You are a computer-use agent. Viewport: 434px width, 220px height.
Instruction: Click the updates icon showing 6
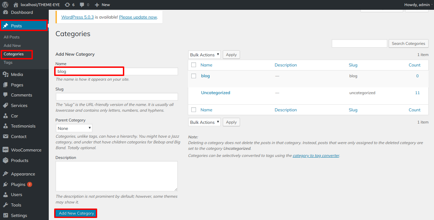(x=67, y=5)
